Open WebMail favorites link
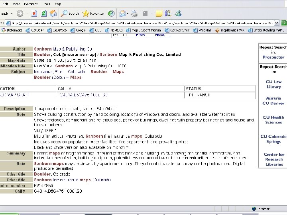This screenshot has height=215, width=287. point(202,30)
